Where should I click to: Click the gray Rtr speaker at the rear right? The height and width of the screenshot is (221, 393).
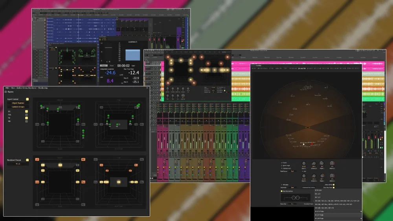pyautogui.click(x=83, y=205)
